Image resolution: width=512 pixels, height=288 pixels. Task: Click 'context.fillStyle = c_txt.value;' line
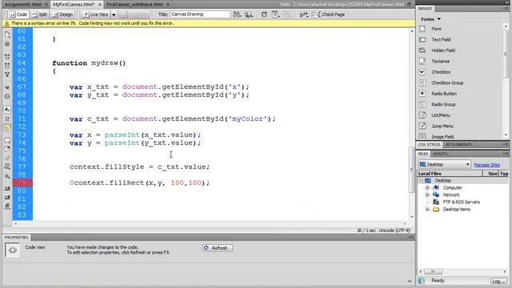click(139, 167)
